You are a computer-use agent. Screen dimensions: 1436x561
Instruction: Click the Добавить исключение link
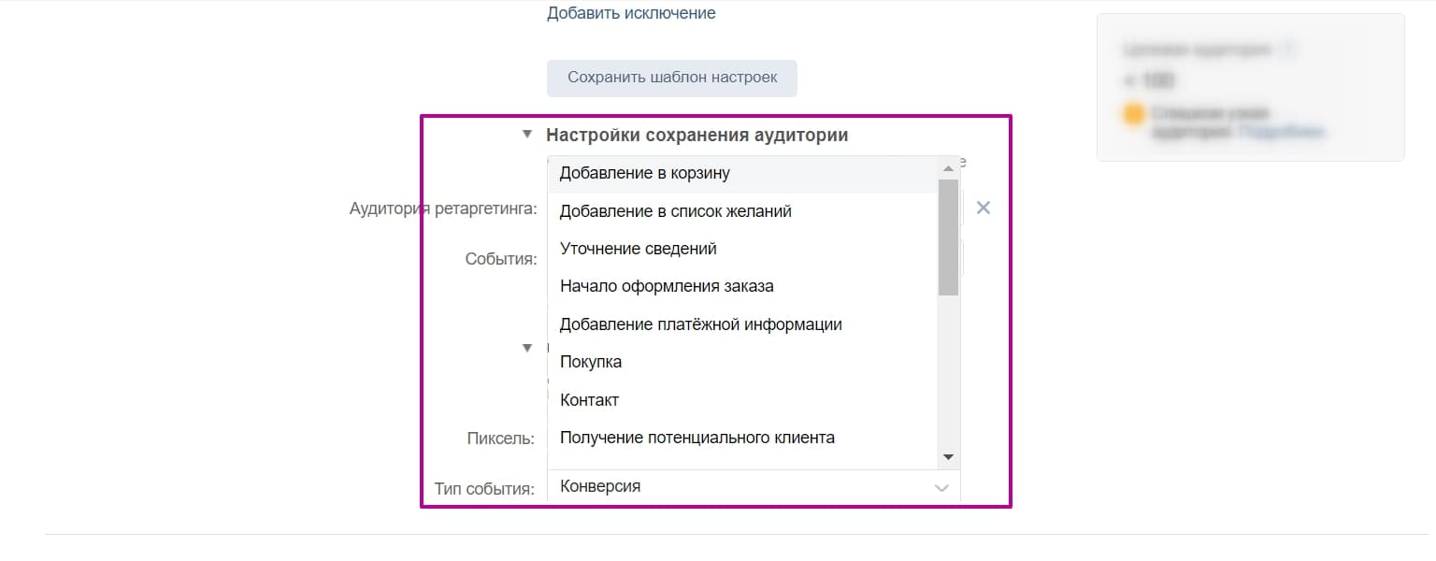click(x=631, y=12)
